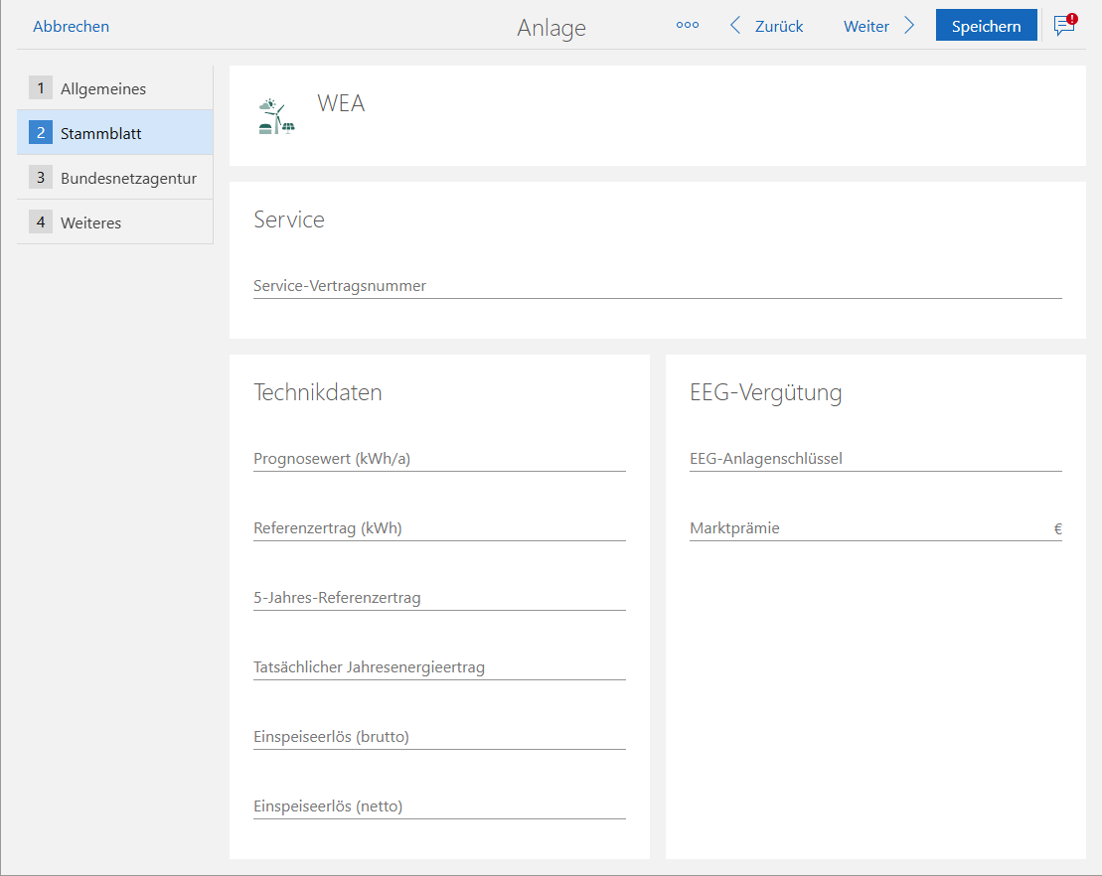Go to the Weiteres step
1102x876 pixels.
point(114,222)
